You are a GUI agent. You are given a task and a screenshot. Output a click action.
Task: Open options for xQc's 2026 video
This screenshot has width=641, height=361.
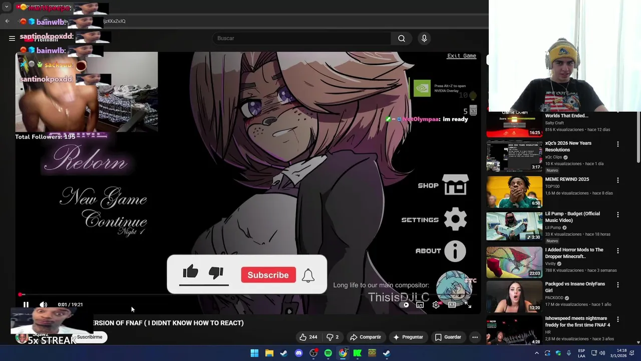tap(617, 144)
